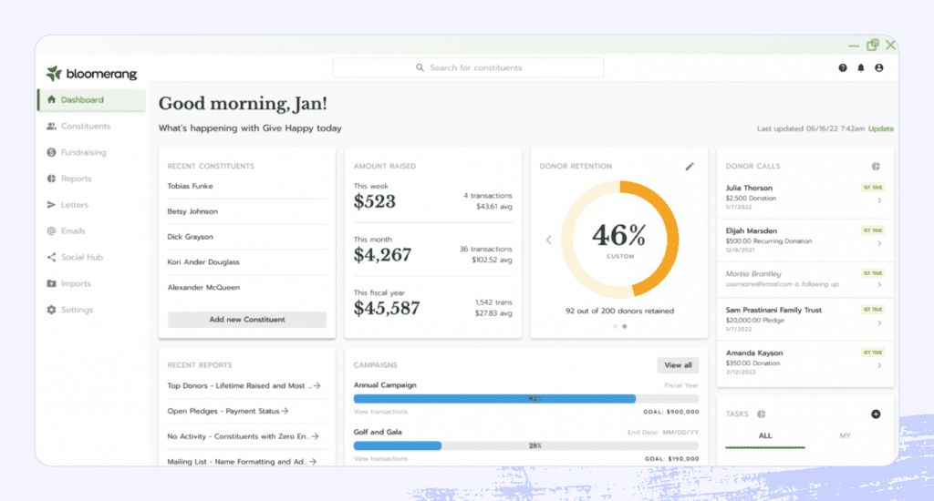Open the help question mark icon
Viewport: 934px width, 501px height.
842,67
